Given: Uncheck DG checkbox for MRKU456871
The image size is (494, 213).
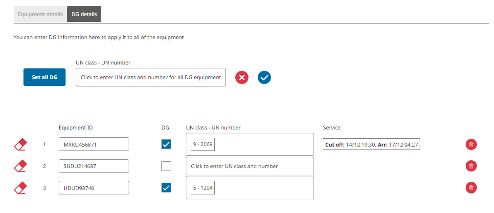Looking at the screenshot, I should (166, 144).
